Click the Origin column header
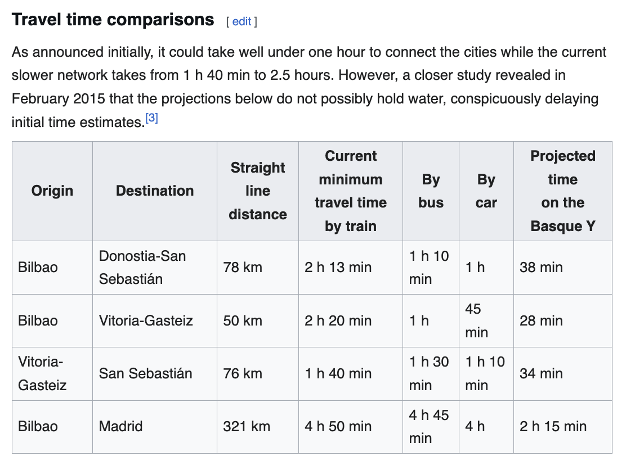626x470 pixels. tap(52, 191)
